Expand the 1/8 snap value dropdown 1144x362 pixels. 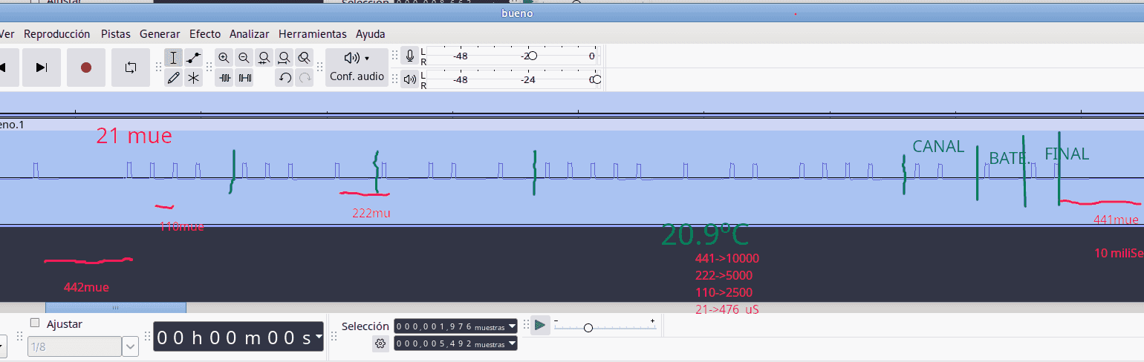tap(130, 346)
